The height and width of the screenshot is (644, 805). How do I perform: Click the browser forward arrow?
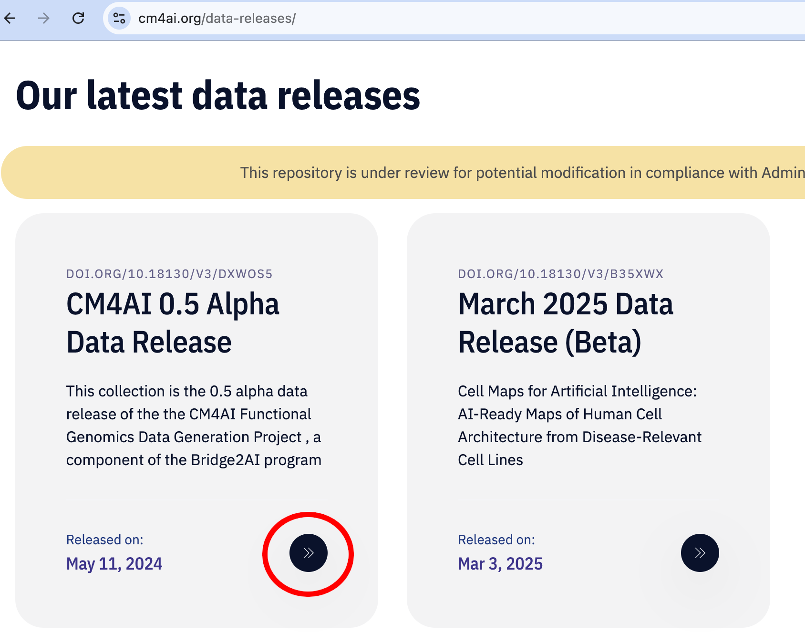44,19
